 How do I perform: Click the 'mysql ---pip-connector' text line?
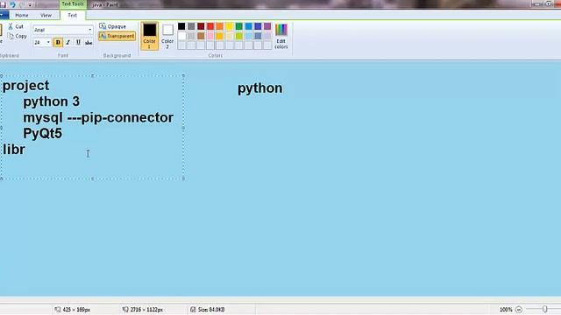click(98, 118)
